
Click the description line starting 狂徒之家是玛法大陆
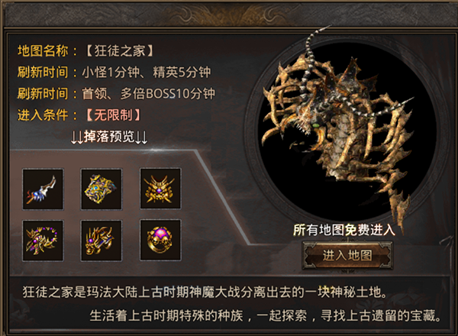coord(205,292)
